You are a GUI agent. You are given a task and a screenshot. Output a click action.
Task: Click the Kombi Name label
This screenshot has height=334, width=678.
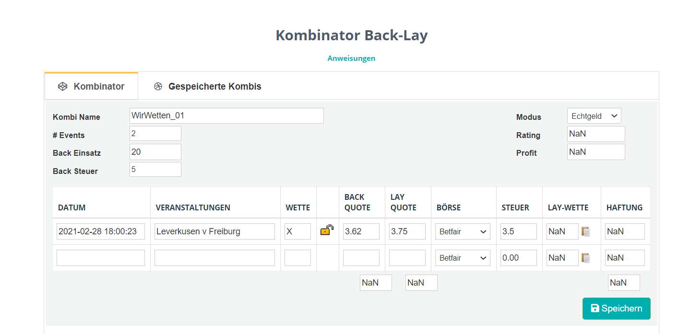tap(76, 117)
